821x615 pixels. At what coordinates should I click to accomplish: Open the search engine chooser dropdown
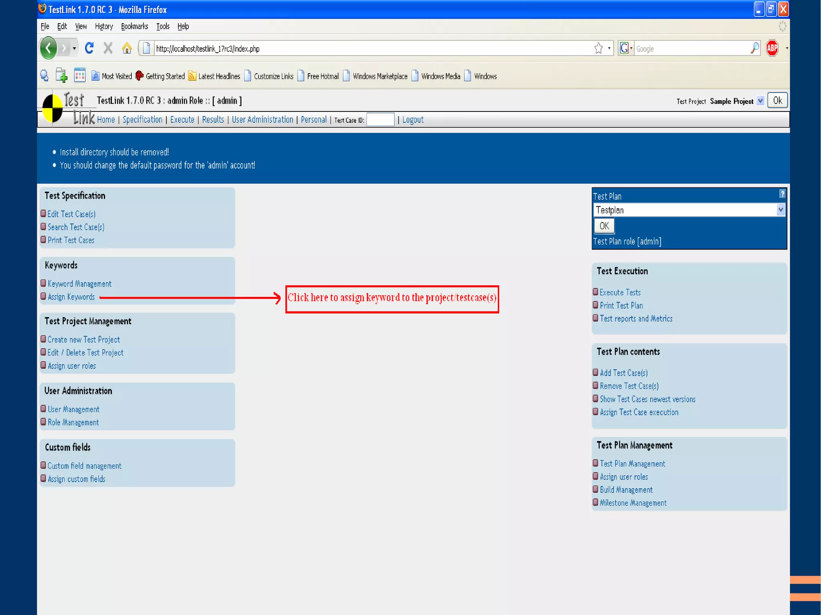pos(631,48)
